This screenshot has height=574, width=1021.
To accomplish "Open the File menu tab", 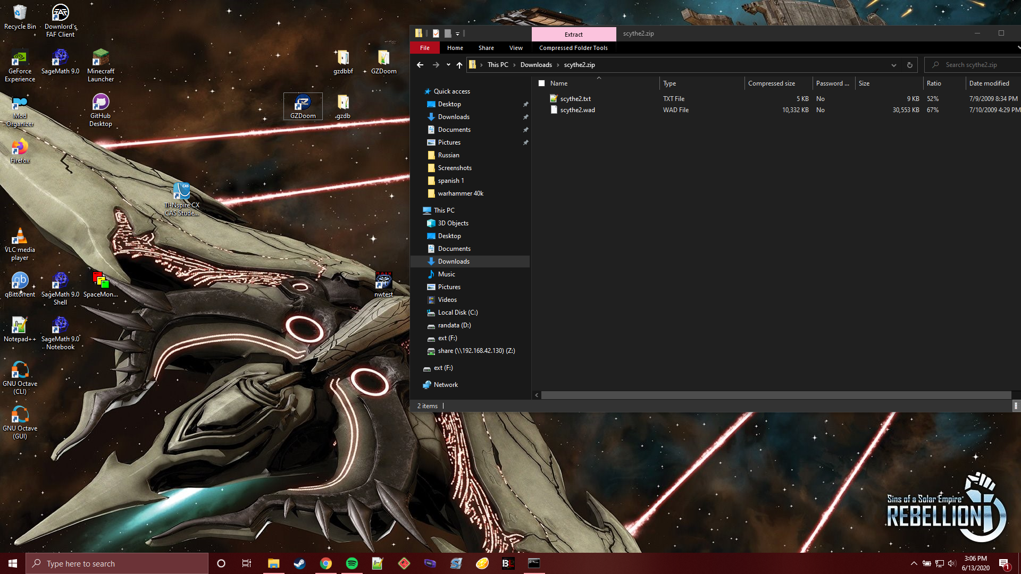I will [424, 48].
